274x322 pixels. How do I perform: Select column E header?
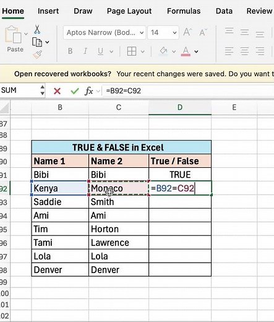(234, 108)
